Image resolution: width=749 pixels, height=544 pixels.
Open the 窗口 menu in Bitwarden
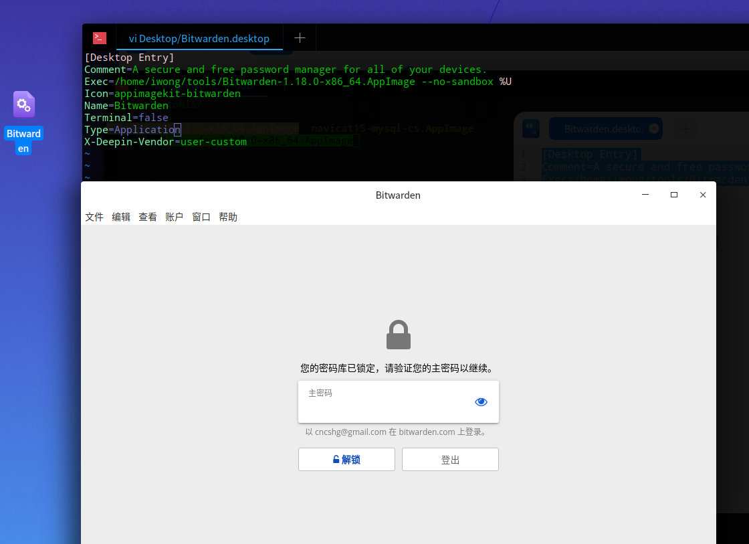[x=201, y=217]
